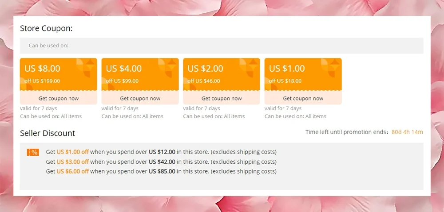This screenshot has width=444, height=212.
Task: Click the "Seller Discount" heading
Action: pos(48,133)
